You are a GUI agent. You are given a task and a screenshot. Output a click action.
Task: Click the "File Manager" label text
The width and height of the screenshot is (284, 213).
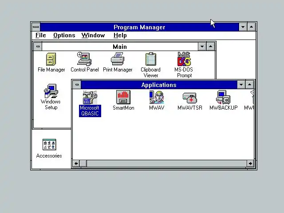point(51,70)
